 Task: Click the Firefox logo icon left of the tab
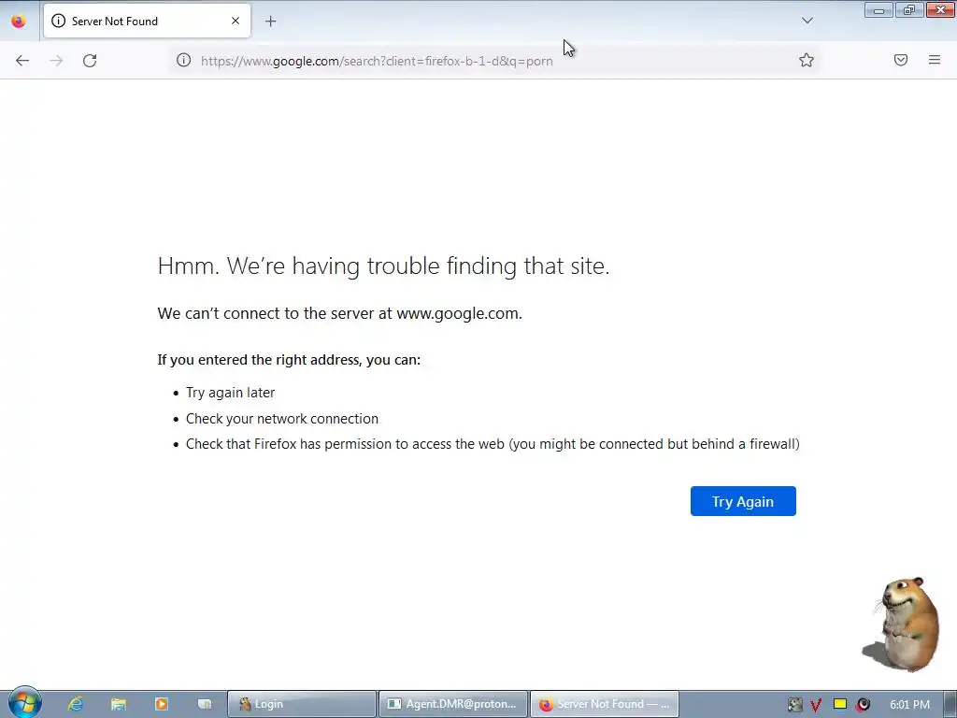19,21
